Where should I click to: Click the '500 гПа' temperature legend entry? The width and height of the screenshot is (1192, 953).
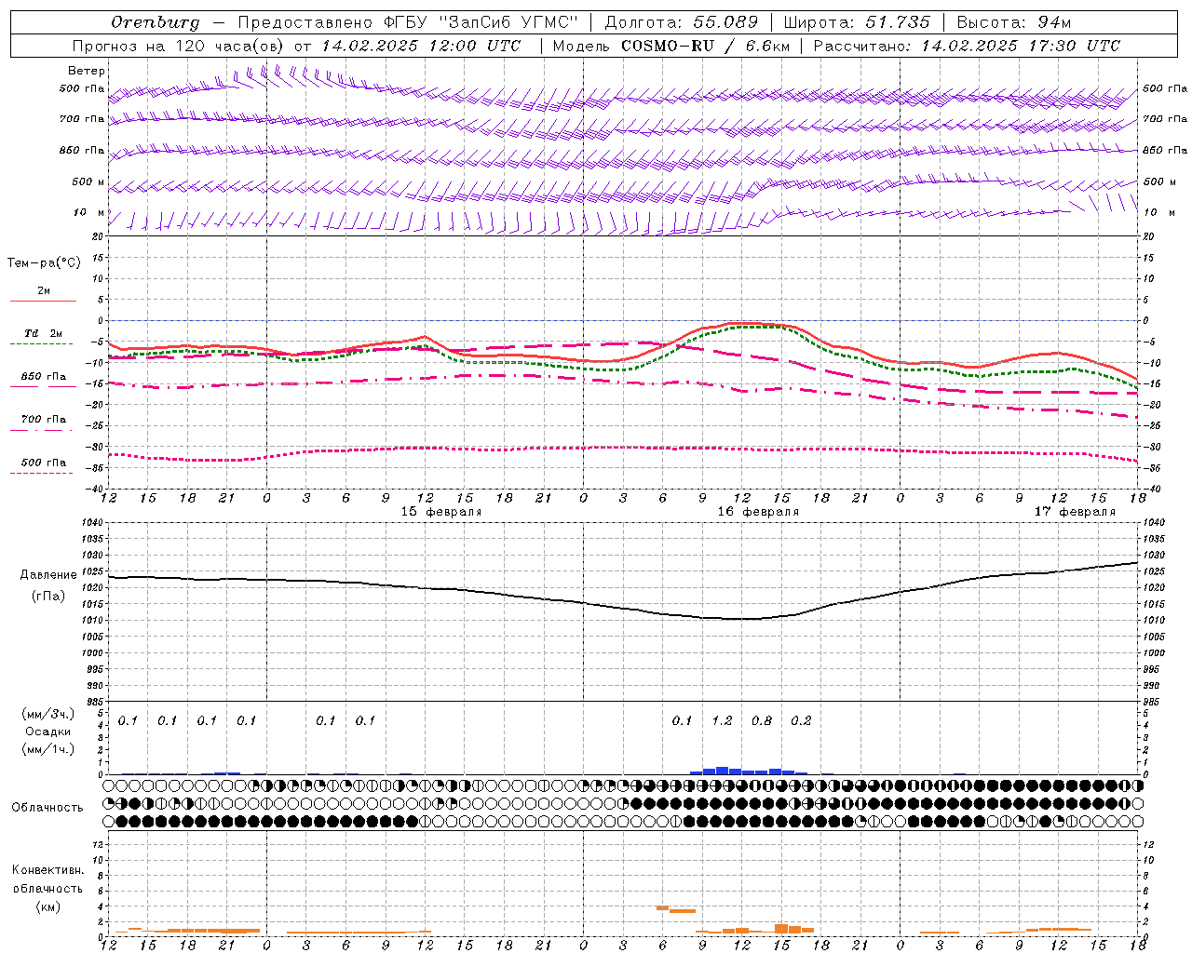44,462
